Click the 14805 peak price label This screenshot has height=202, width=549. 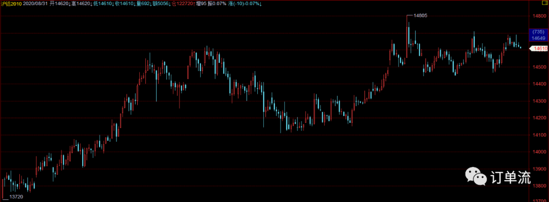click(x=420, y=16)
